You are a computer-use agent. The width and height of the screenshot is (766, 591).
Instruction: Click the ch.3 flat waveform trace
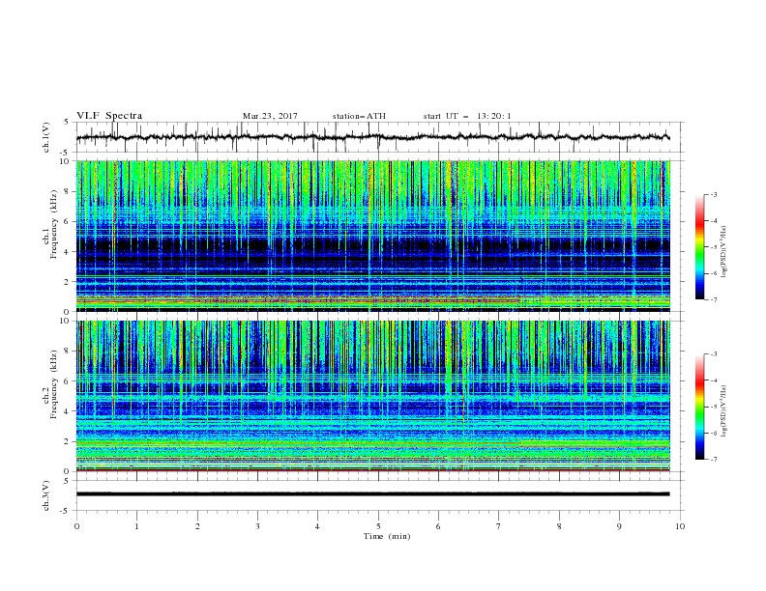point(372,494)
